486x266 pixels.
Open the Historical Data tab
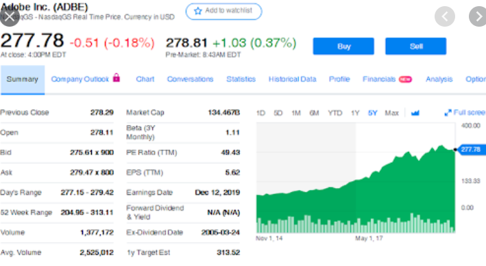tap(292, 79)
